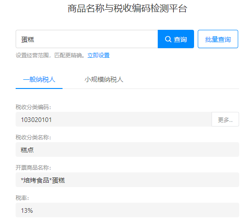The image size is (252, 221).
Task: Click the 蛋糕 search input field
Action: pos(87,39)
